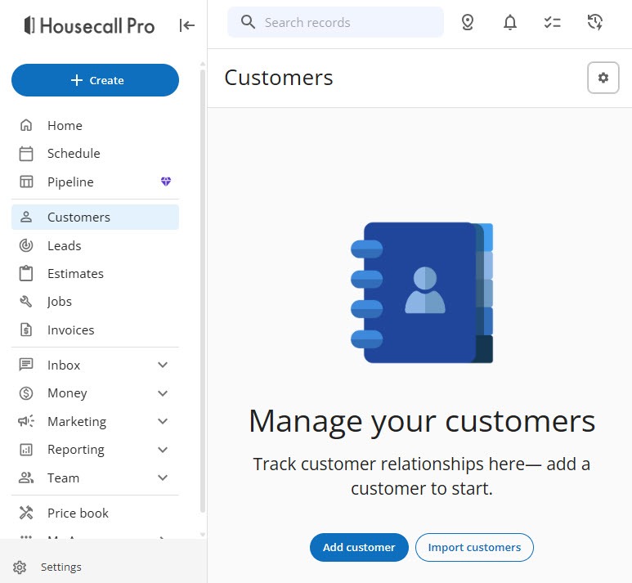Expand the Inbox chevron
The image size is (632, 583).
click(163, 365)
